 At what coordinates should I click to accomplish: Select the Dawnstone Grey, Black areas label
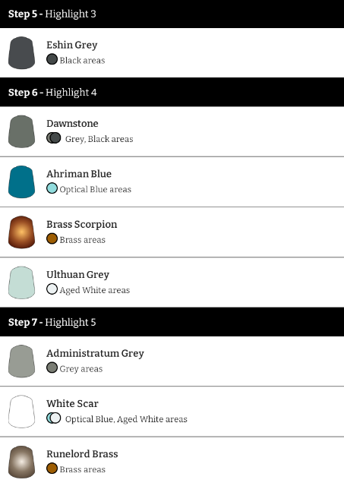point(99,139)
